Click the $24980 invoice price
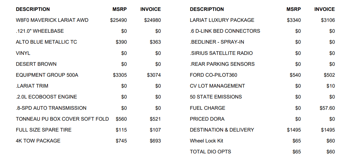Viewport: 347px width, 159px height. point(153,20)
